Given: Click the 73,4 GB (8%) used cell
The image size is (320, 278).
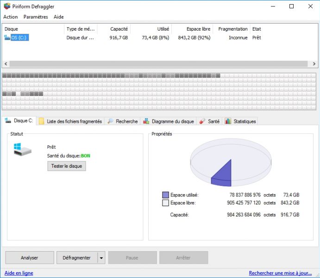Looking at the screenshot, I should 156,38.
